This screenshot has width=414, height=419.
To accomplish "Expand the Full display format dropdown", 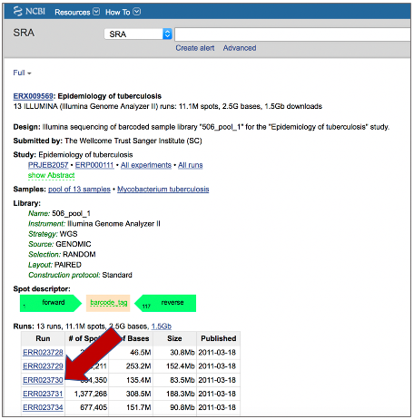I will click(x=22, y=73).
